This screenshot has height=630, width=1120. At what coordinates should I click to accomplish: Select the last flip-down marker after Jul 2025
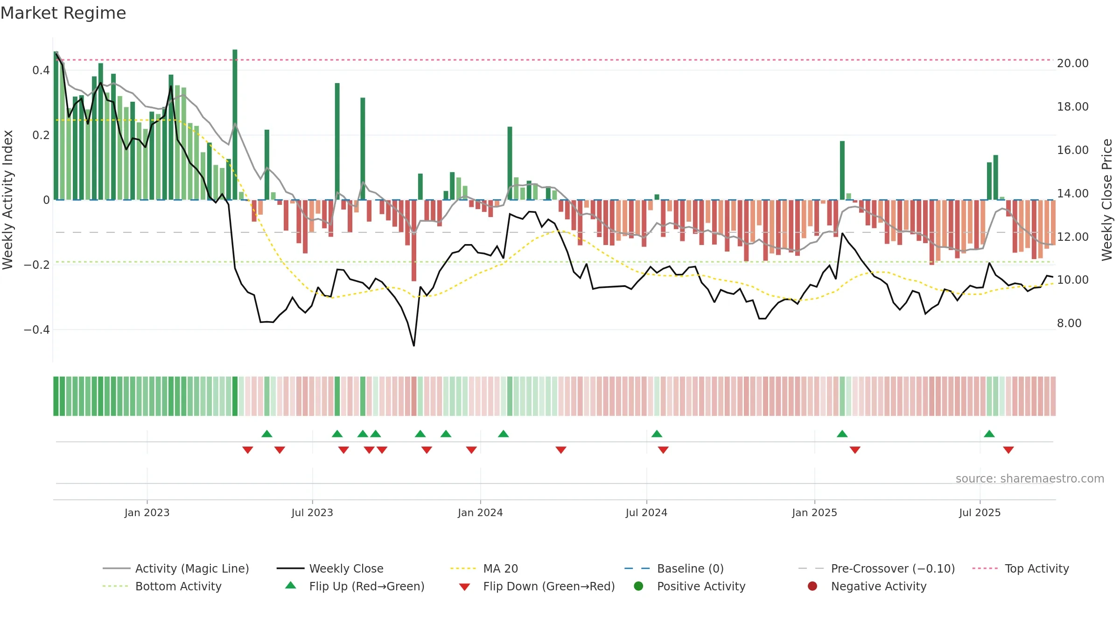tap(1008, 450)
